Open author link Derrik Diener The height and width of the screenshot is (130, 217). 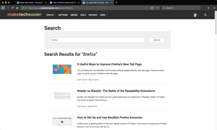[x=82, y=80]
